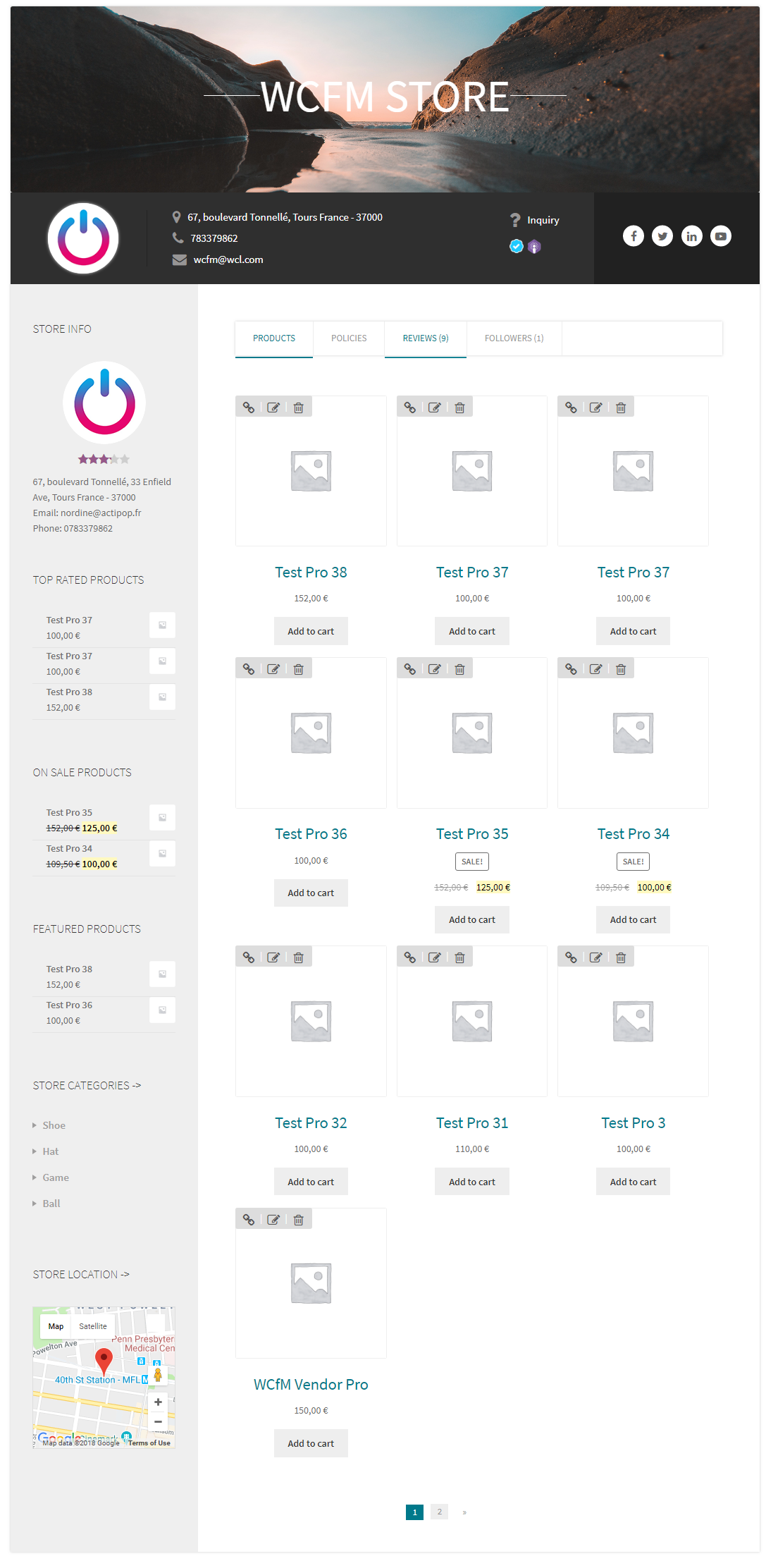Click the Inquiry link
This screenshot has height=1561, width=766.
[x=543, y=220]
